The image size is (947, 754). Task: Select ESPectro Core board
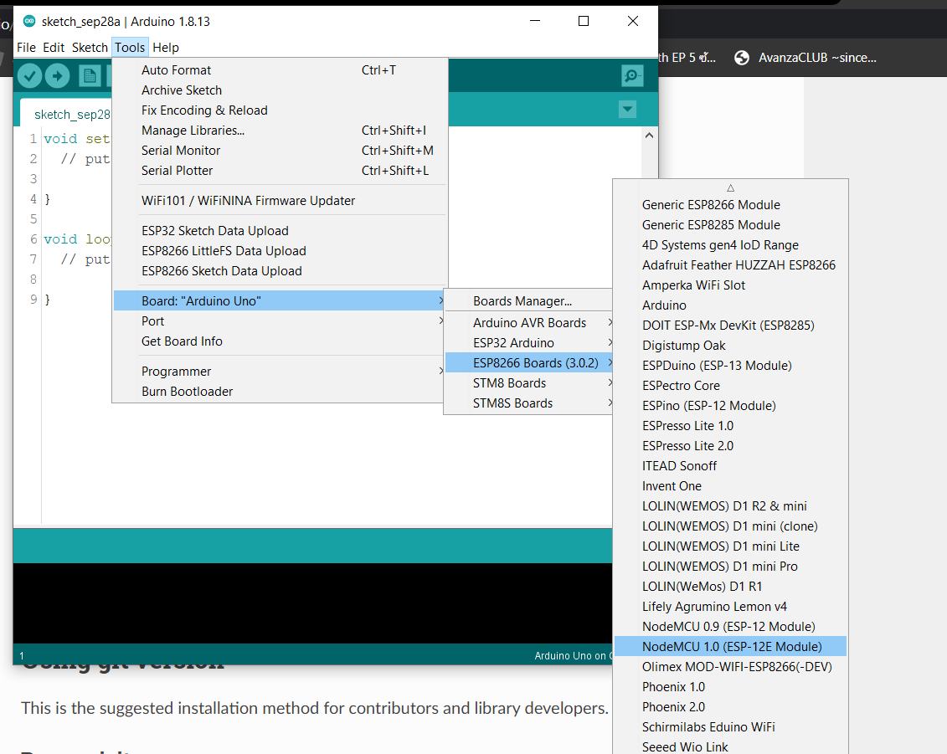click(x=730, y=385)
